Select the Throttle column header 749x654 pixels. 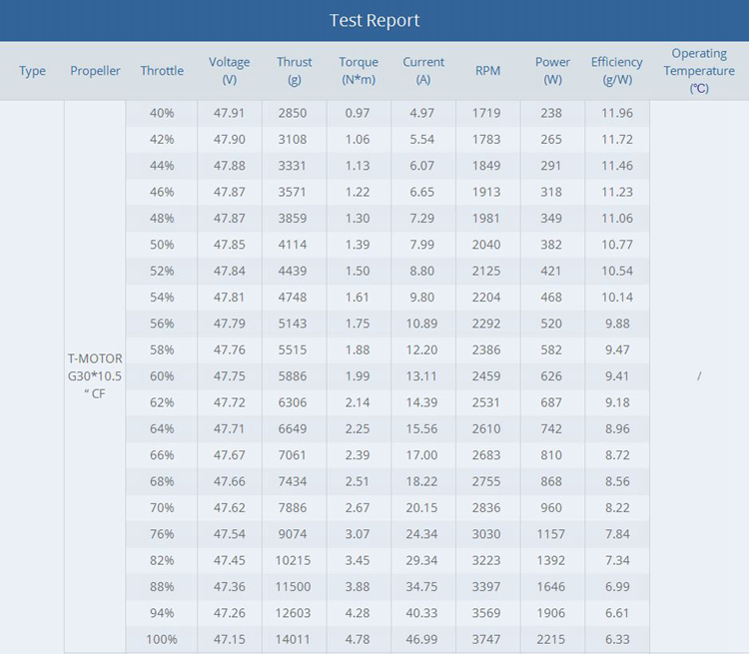(x=162, y=71)
